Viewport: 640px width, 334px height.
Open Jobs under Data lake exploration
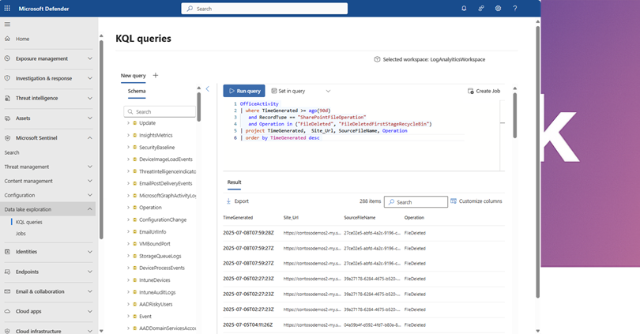pyautogui.click(x=21, y=234)
